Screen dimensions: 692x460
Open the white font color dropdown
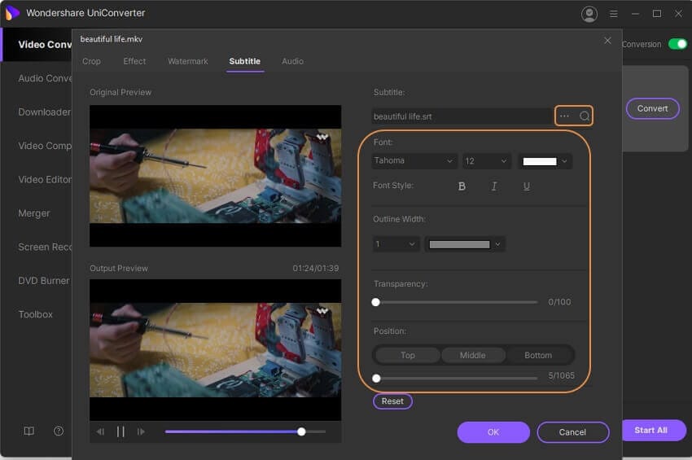[x=545, y=161]
